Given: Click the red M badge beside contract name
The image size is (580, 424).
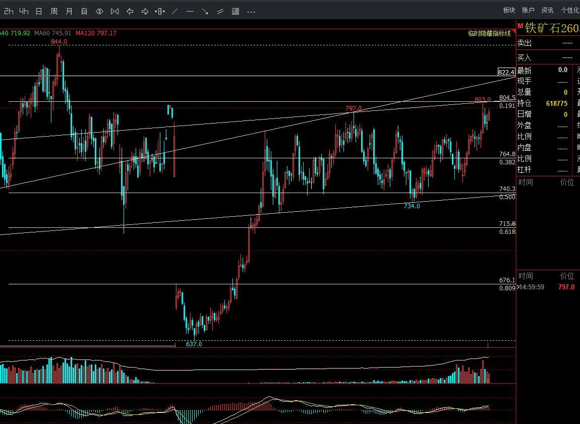Looking at the screenshot, I should point(520,26).
